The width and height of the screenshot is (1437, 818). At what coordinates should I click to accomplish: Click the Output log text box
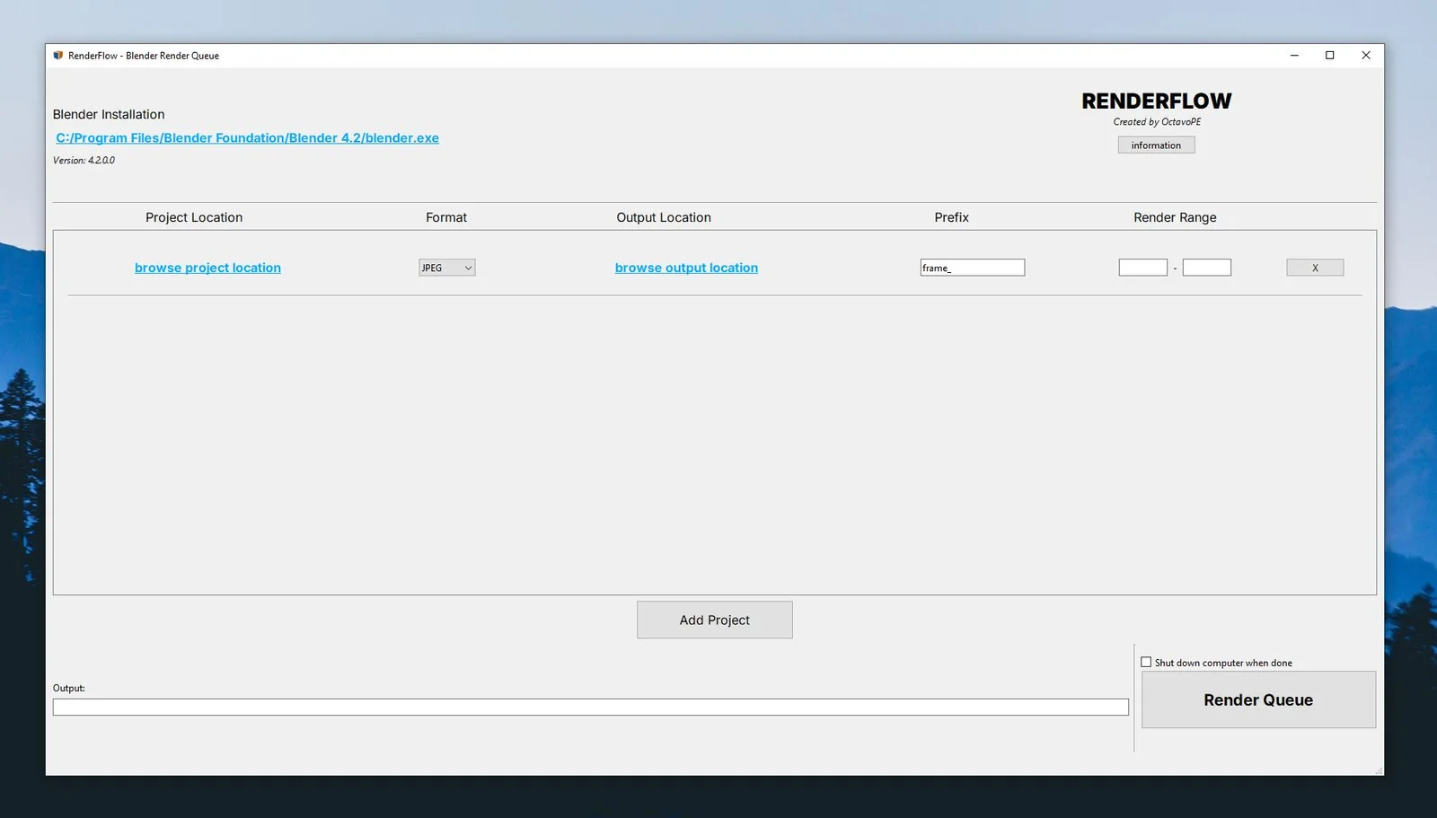click(590, 708)
